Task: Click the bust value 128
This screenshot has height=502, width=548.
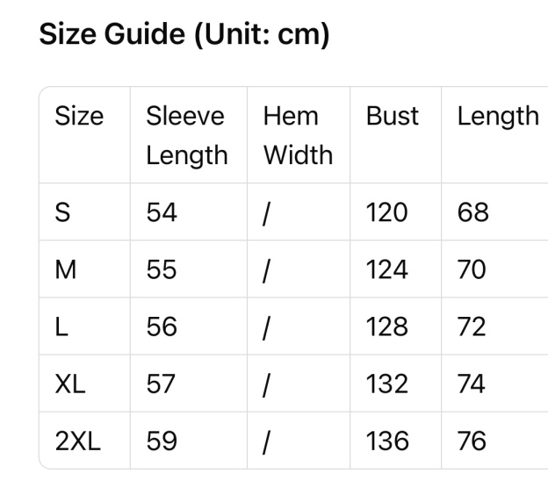Action: point(387,326)
